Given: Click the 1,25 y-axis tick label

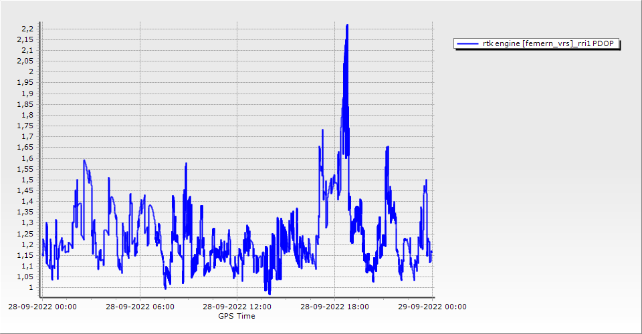Looking at the screenshot, I should tap(25, 234).
